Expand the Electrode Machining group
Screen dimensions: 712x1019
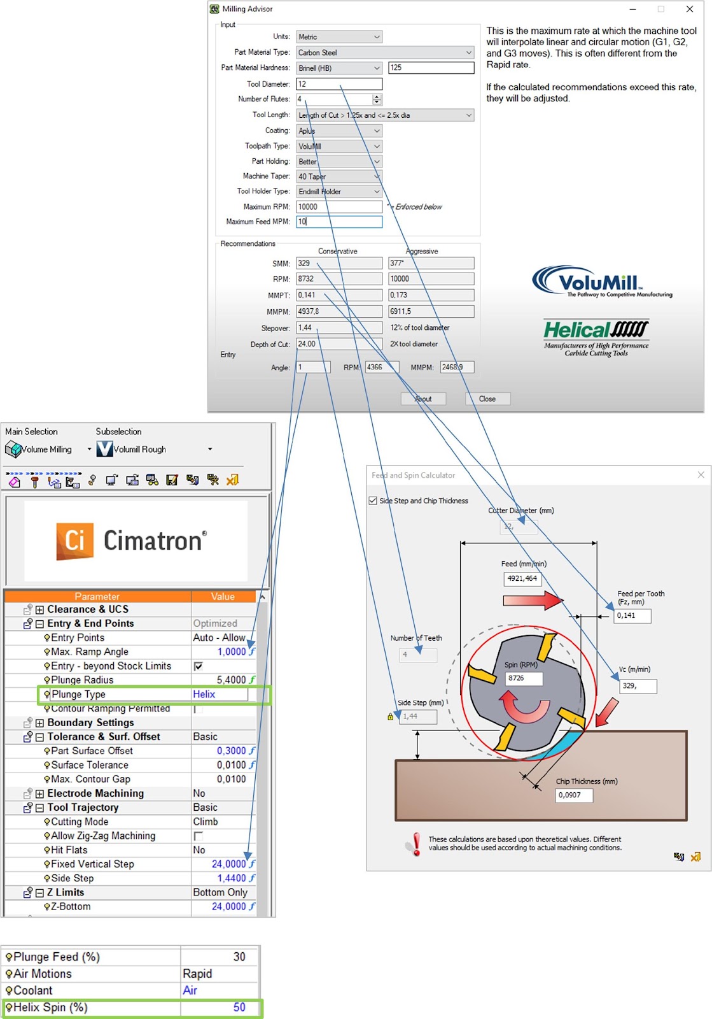pos(39,794)
